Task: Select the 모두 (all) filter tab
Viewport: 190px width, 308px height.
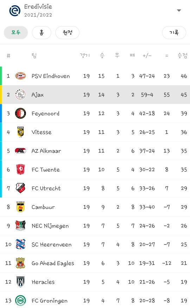Action: click(x=16, y=32)
